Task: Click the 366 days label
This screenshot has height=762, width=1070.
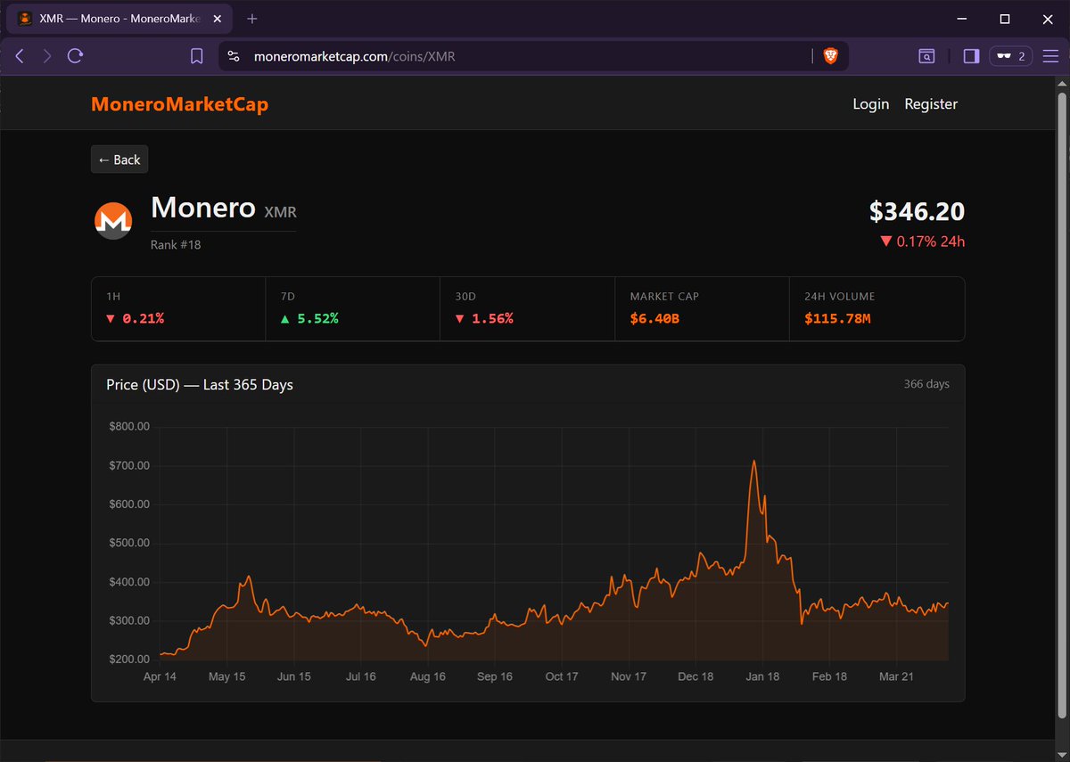Action: coord(926,384)
